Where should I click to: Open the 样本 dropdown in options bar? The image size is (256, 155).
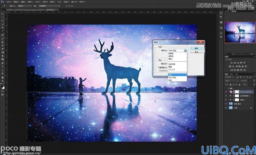[x=49, y=6]
